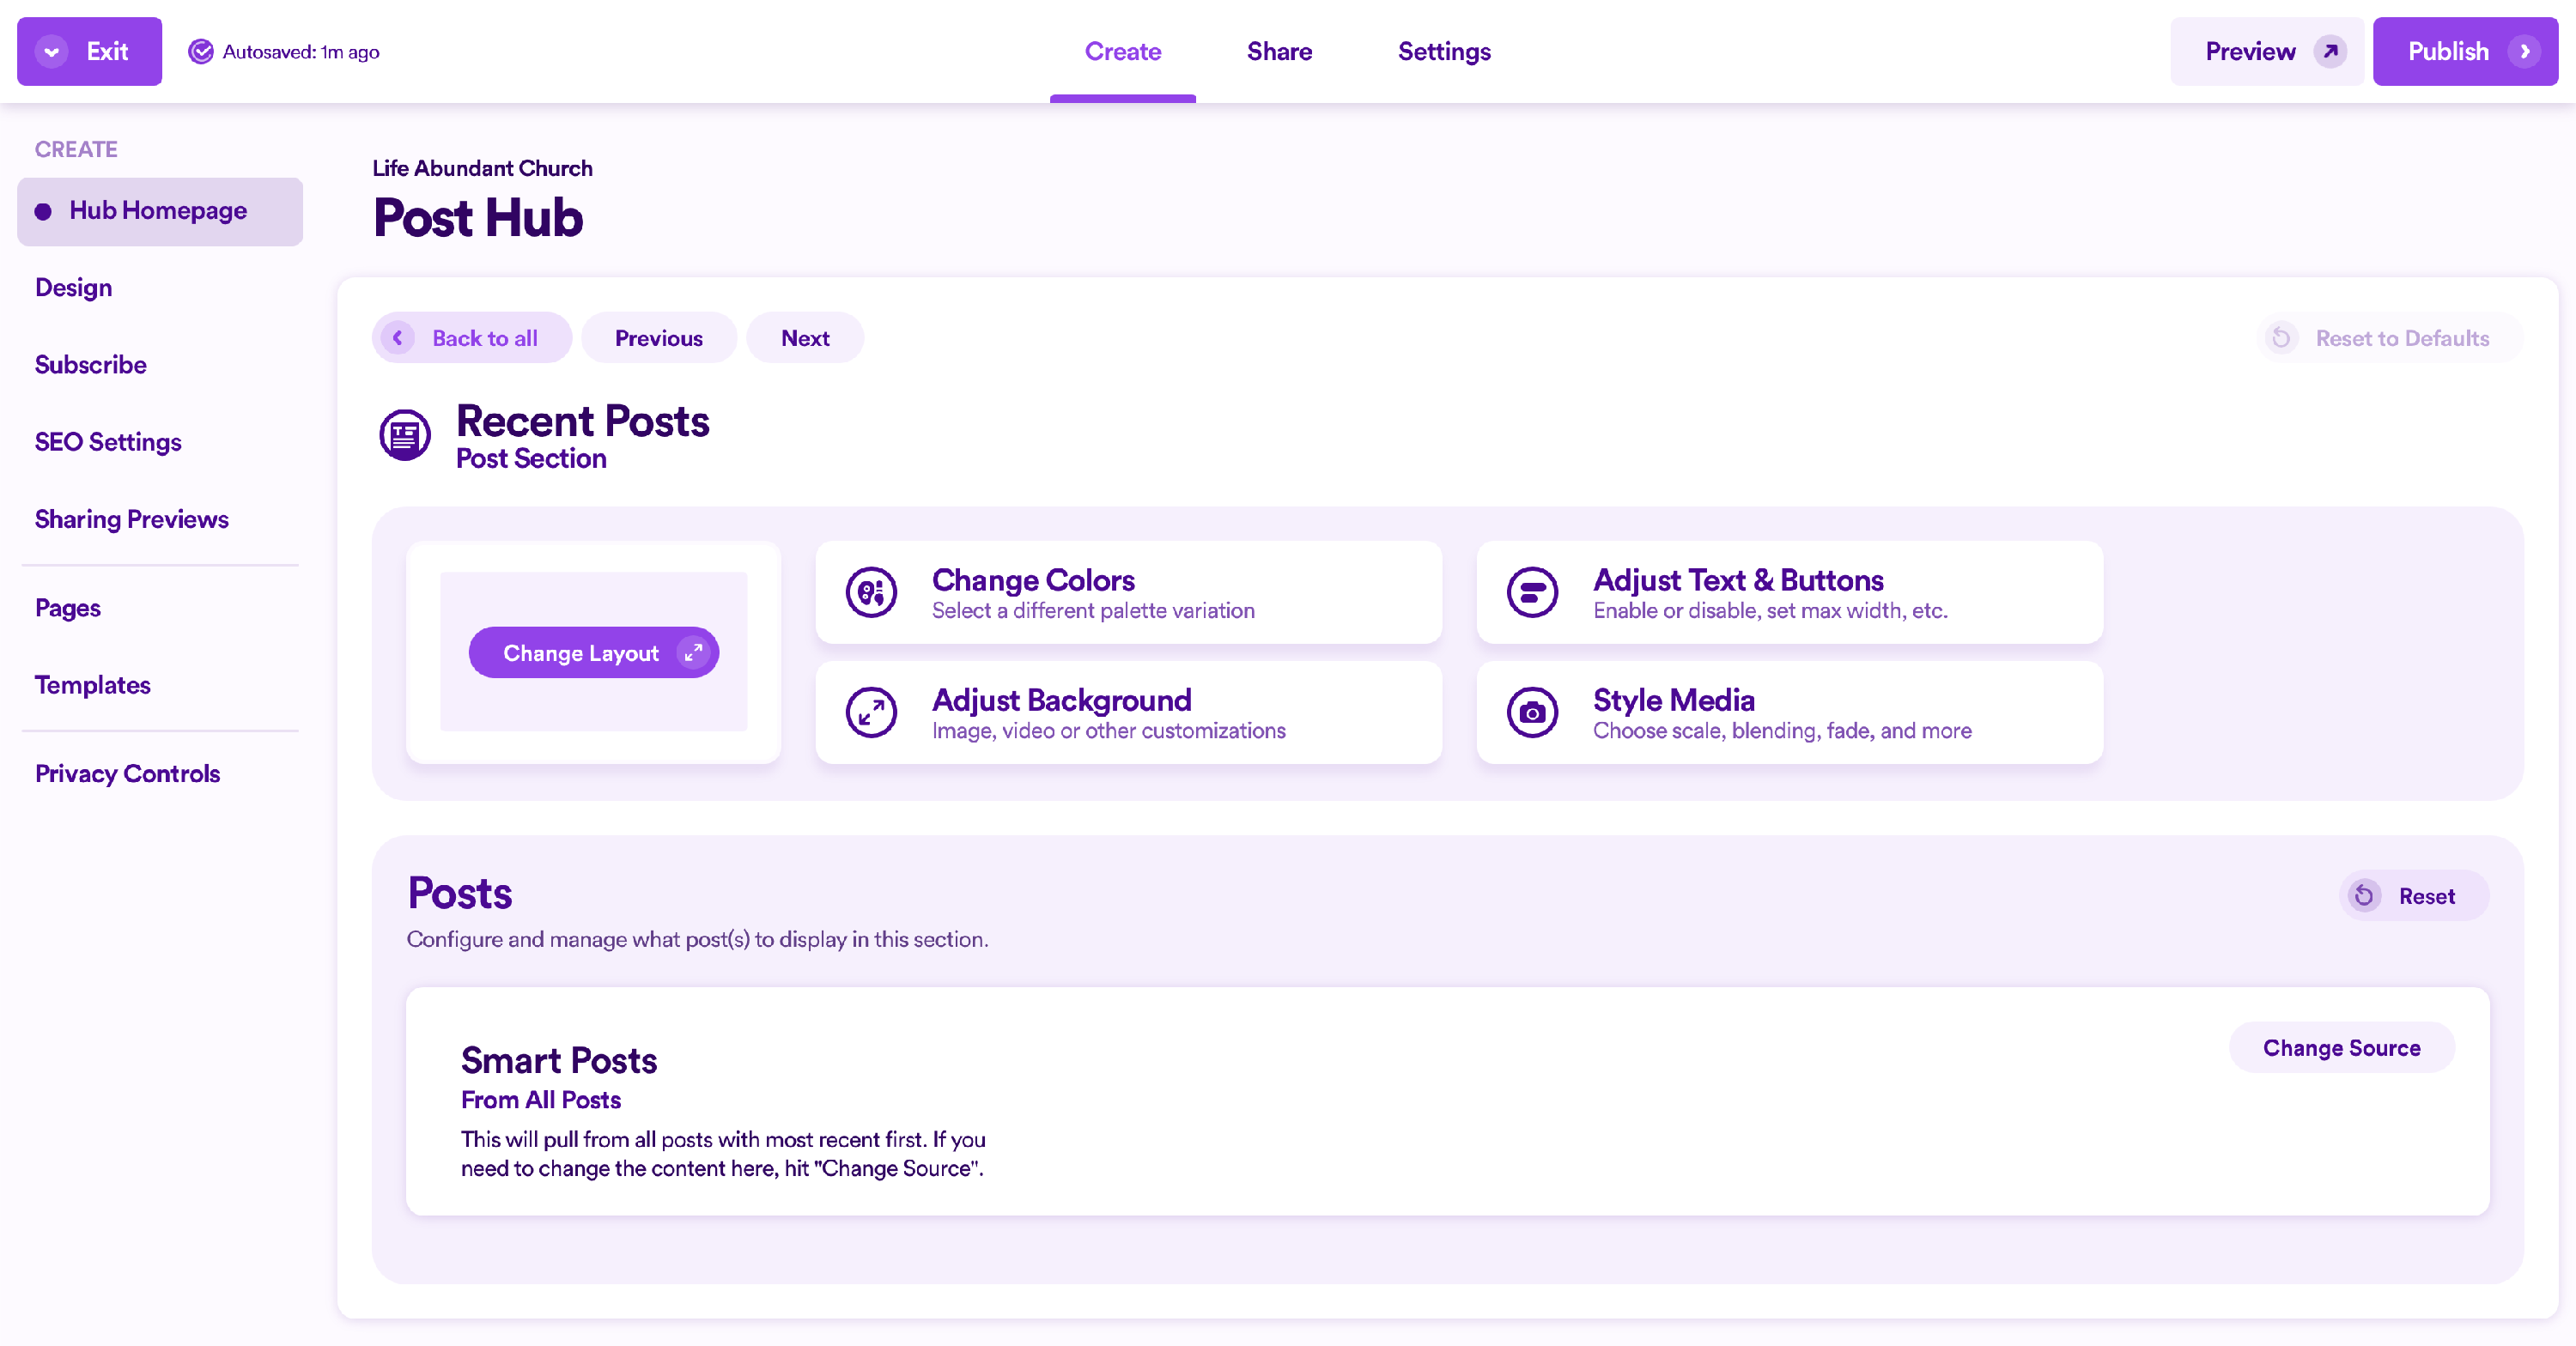Switch to the Share tab
2576x1346 pixels.
tap(1279, 51)
